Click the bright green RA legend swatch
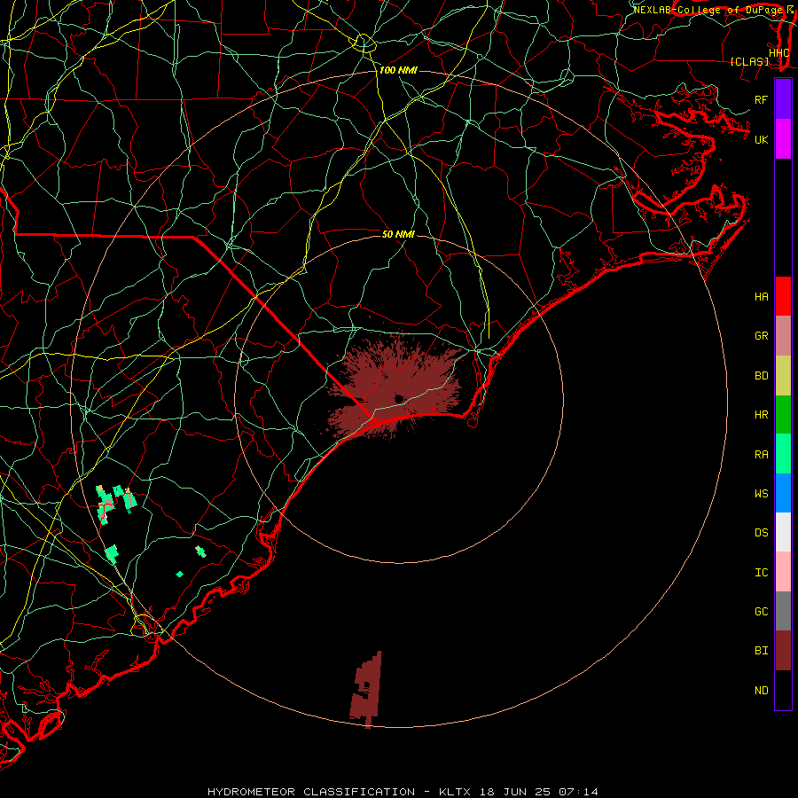 coord(783,454)
